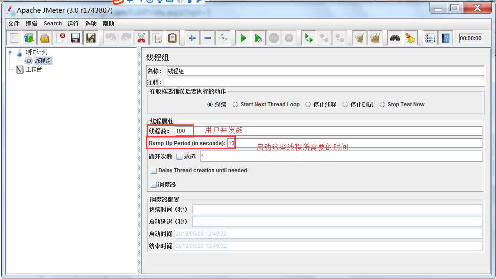Select 测试计划 in the tree
496x279 pixels.
[36, 52]
